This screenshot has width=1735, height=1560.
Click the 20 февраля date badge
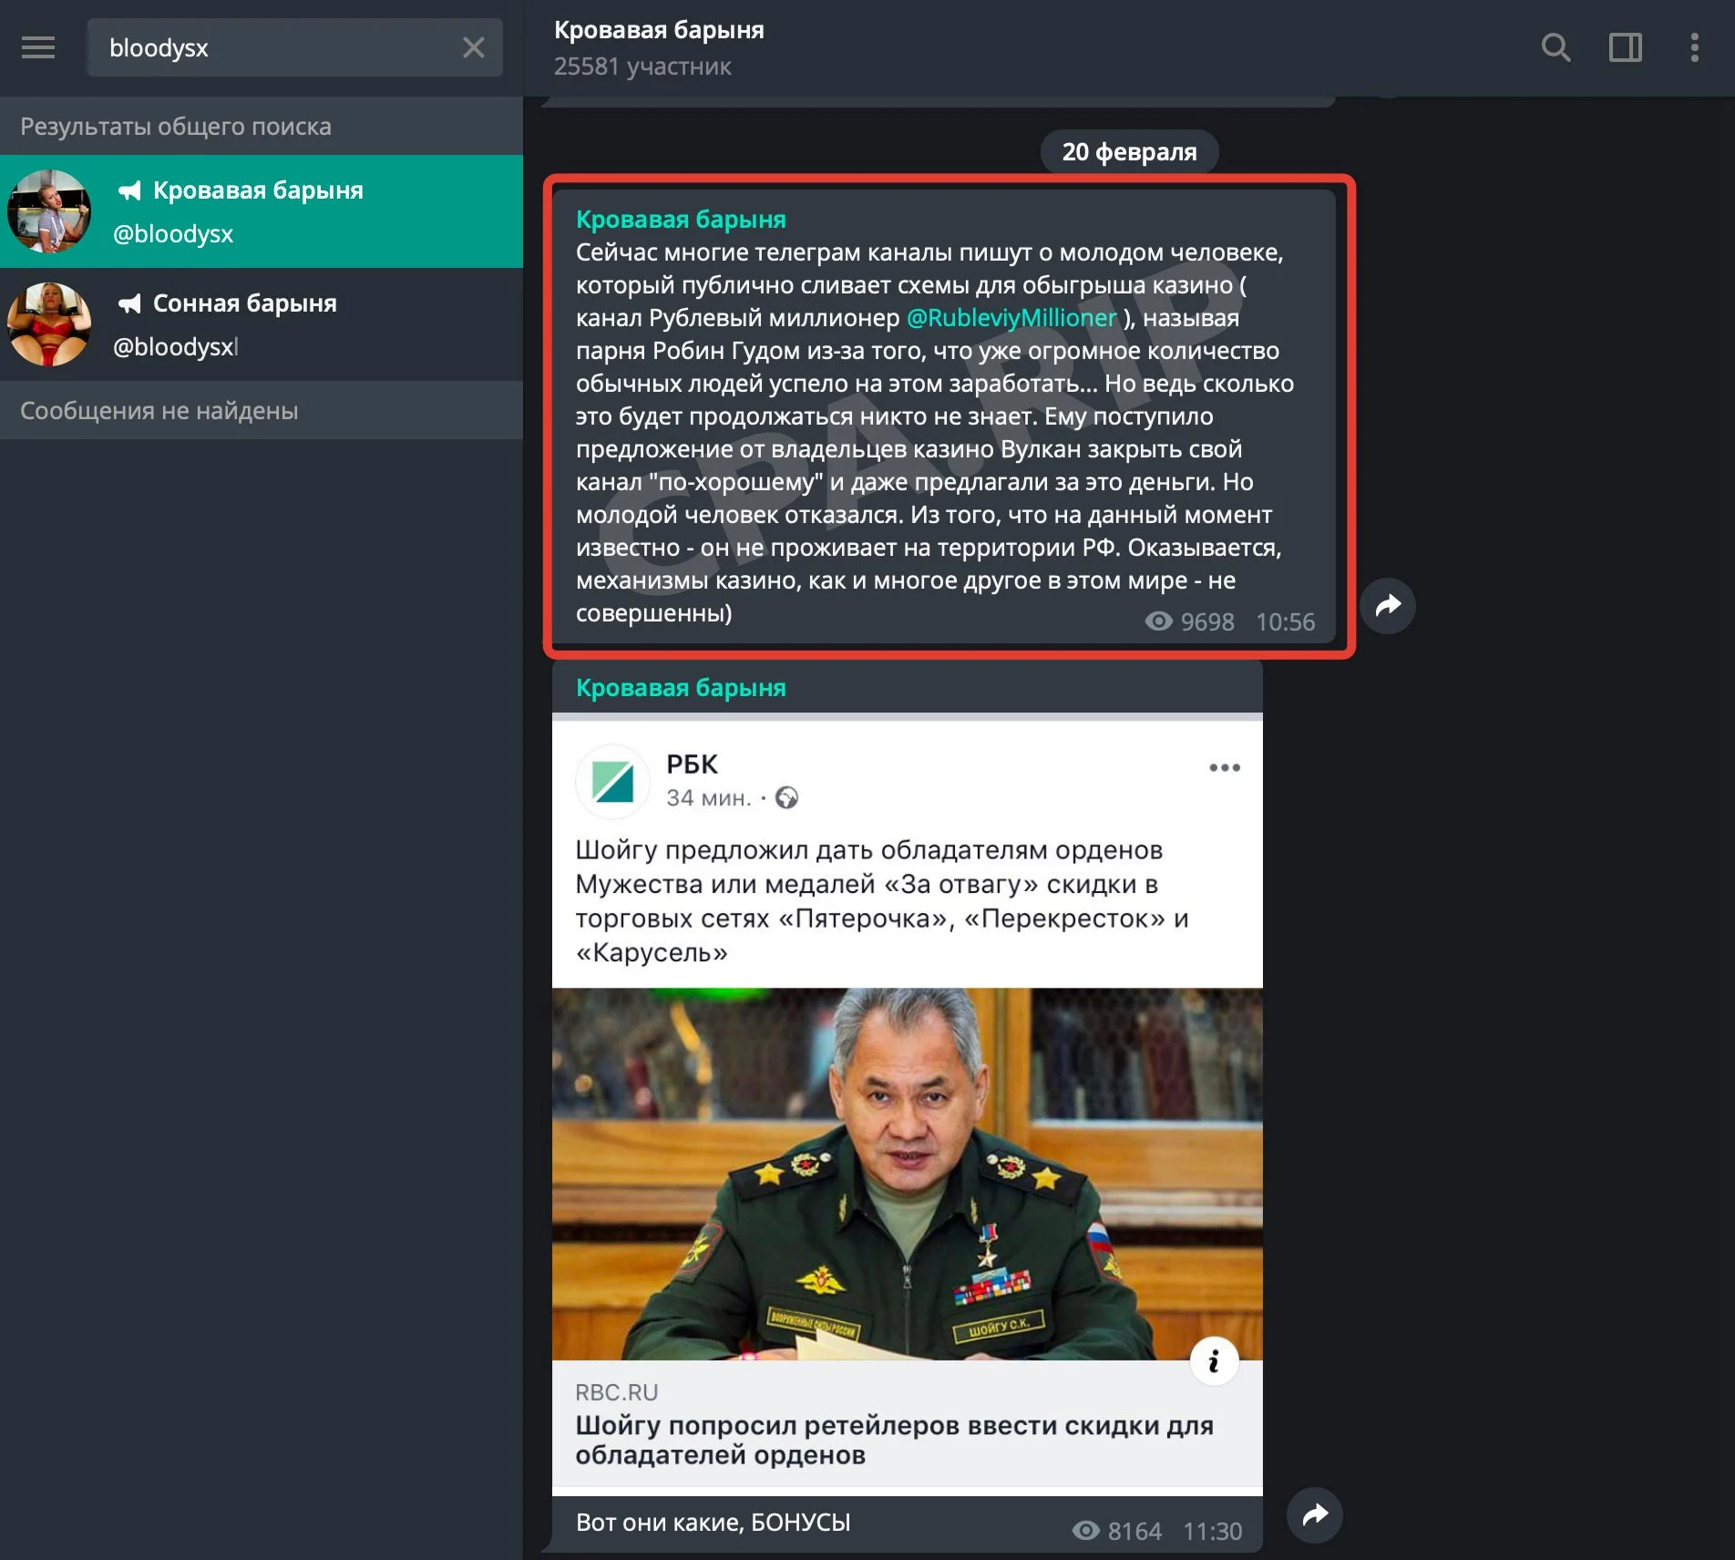point(1129,151)
